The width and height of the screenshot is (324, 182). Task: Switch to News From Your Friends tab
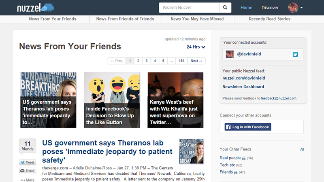(x=53, y=19)
